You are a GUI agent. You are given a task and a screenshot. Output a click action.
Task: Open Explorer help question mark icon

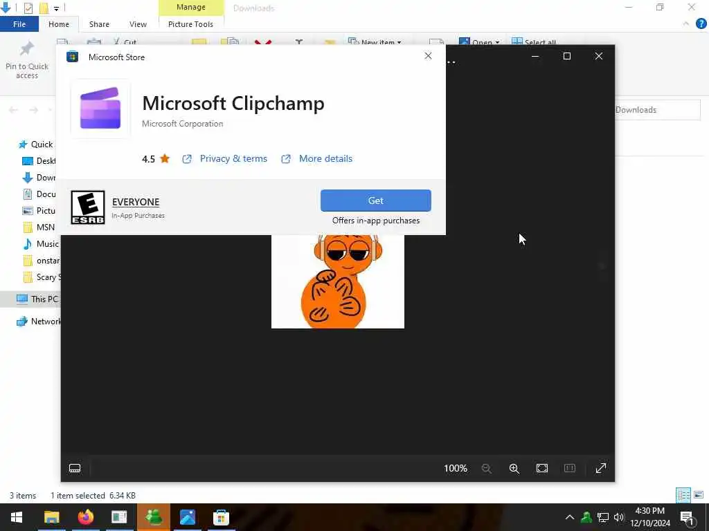coord(701,24)
